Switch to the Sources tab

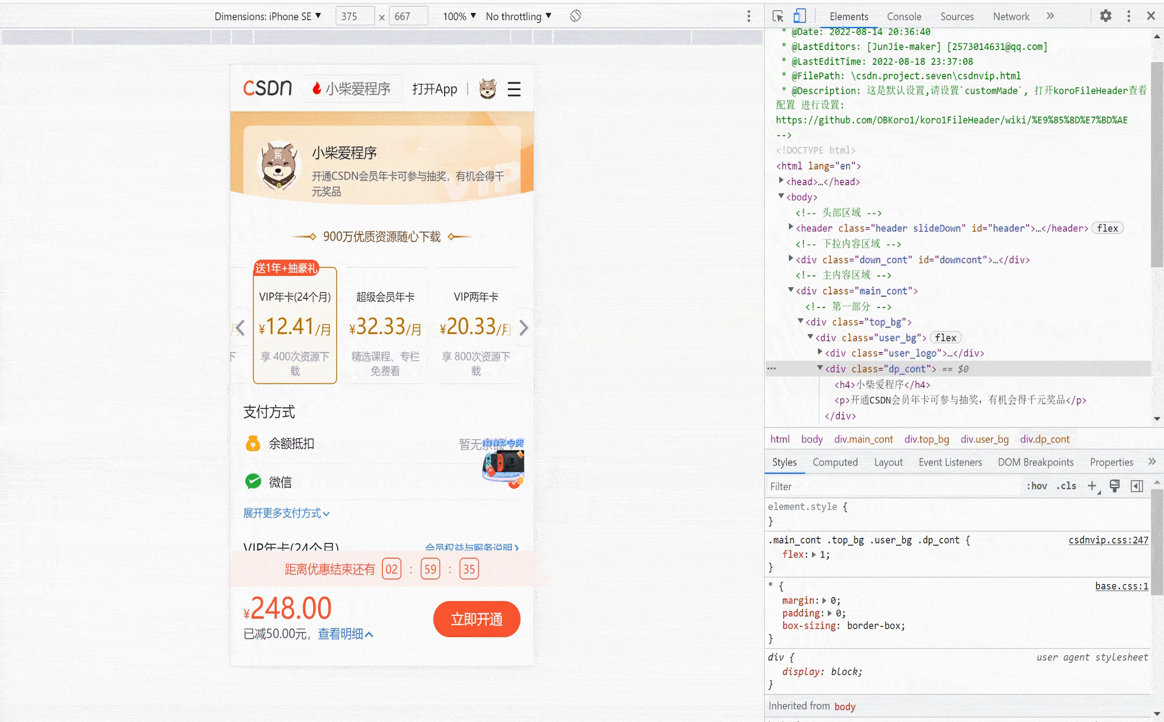[x=957, y=16]
